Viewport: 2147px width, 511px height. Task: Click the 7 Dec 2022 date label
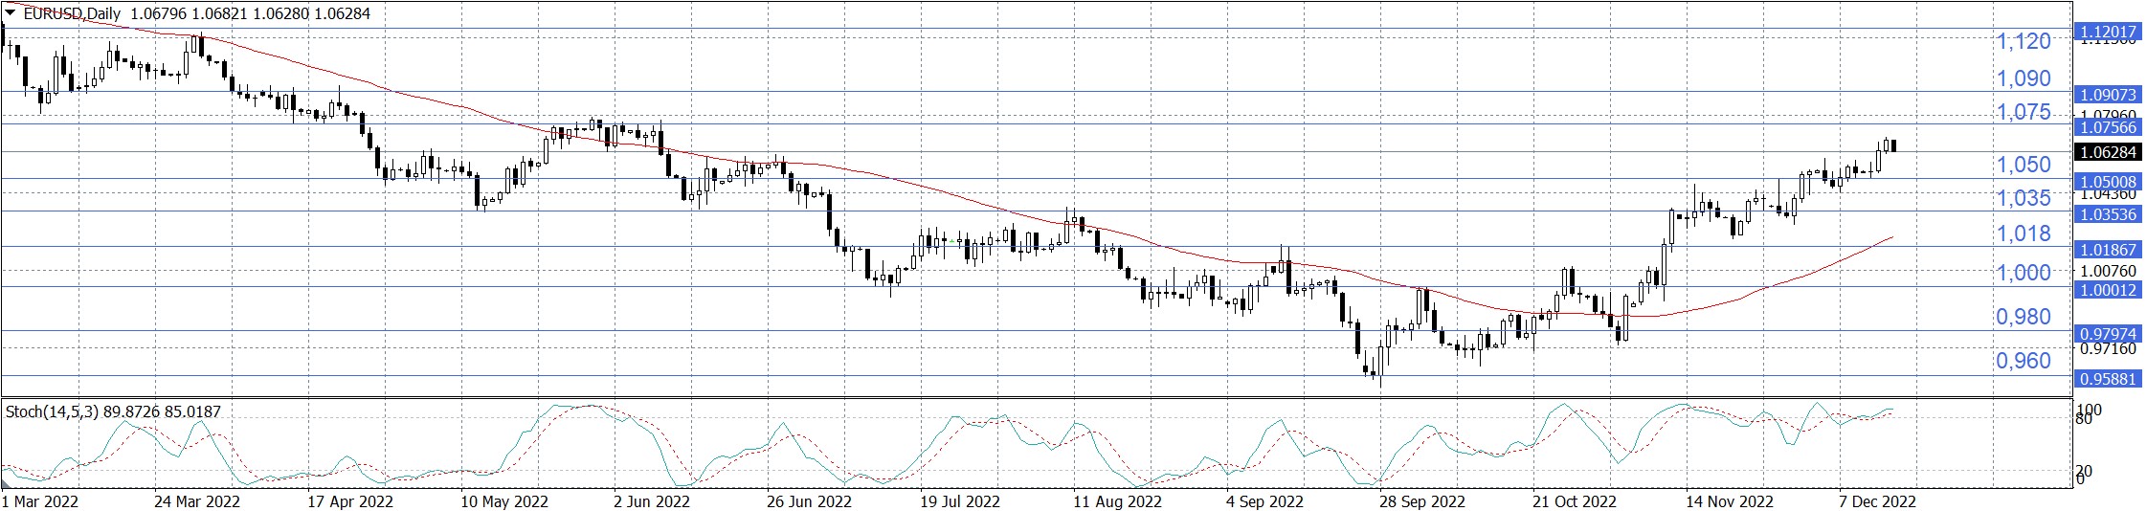(1877, 501)
